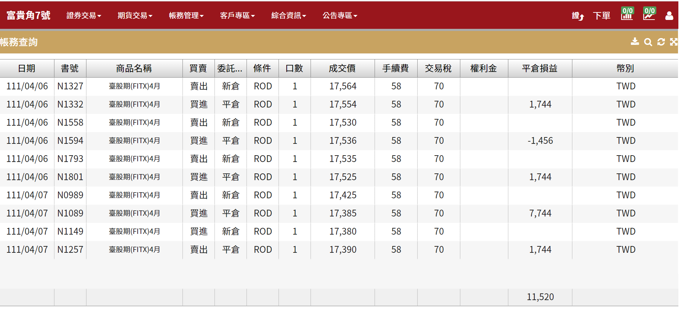This screenshot has height=314, width=683.
Task: Click the 買賣 column header
Action: coord(198,68)
